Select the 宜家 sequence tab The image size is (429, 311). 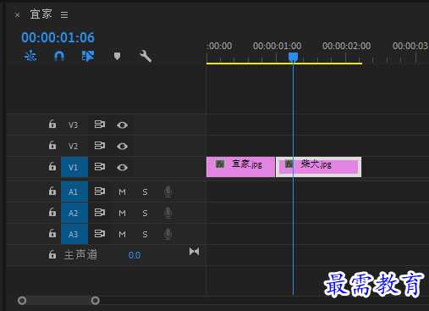(41, 14)
